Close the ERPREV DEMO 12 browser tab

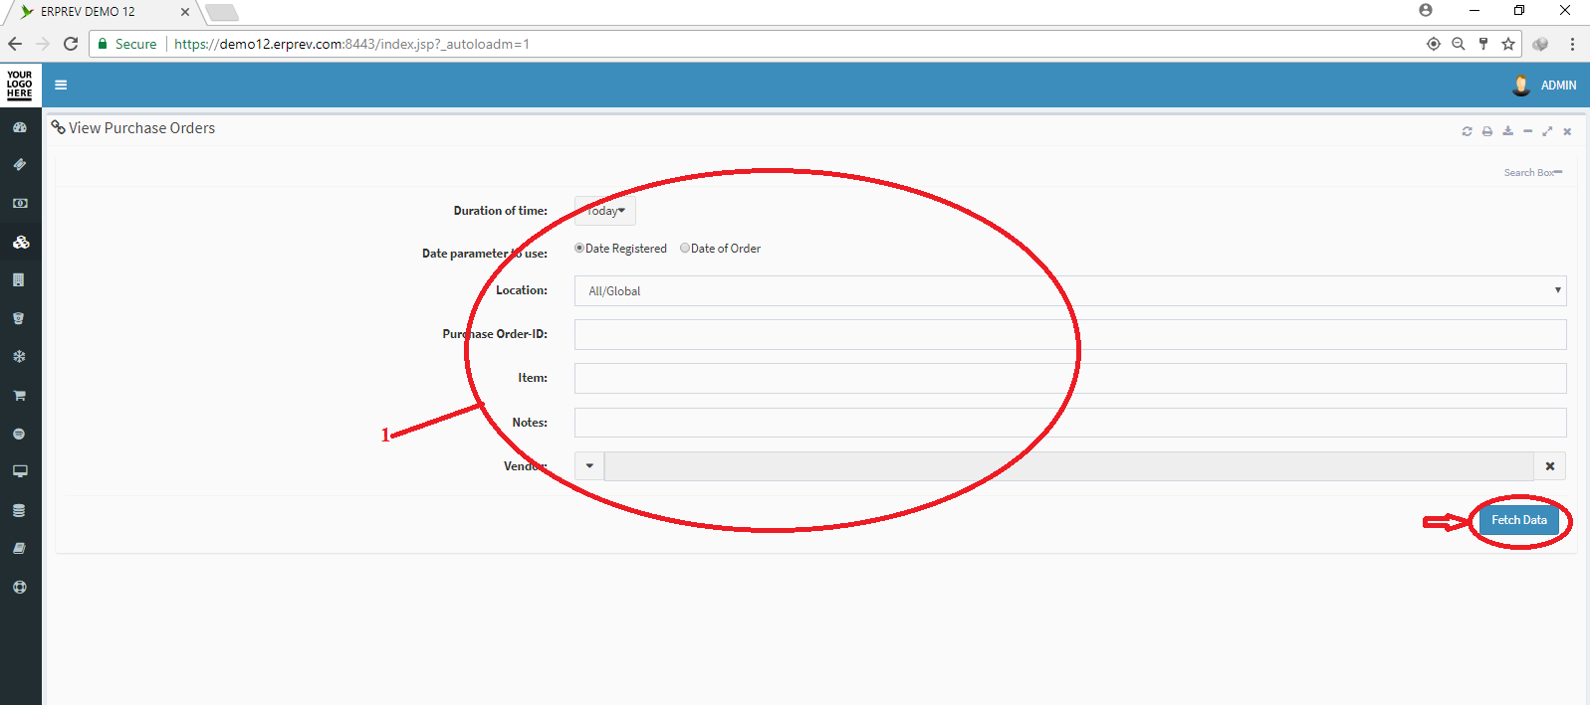click(185, 12)
